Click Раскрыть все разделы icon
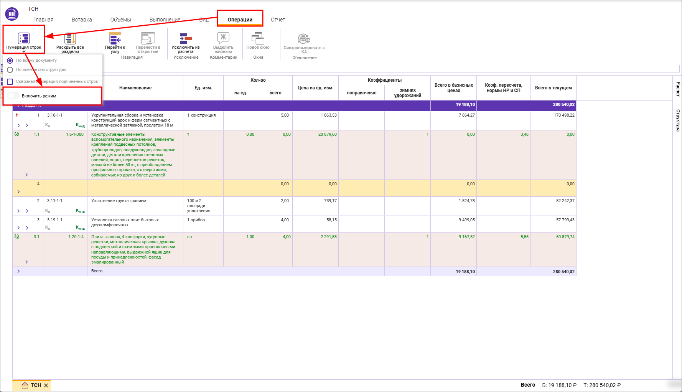Viewport: 682px width, 392px height. [70, 38]
